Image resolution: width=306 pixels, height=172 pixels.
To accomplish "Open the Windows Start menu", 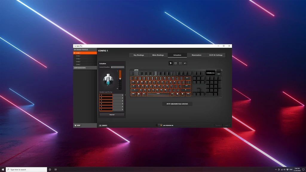I will (3, 169).
